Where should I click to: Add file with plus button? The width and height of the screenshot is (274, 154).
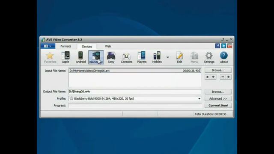tap(228, 77)
